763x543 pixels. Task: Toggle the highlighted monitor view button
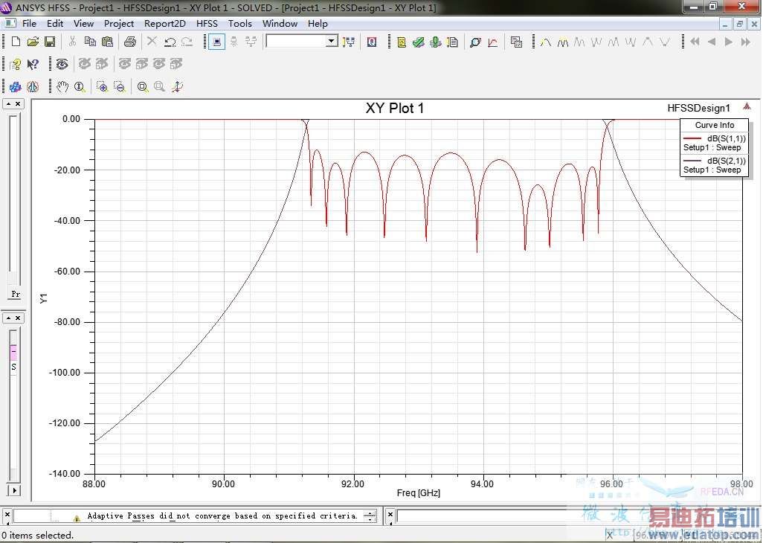pyautogui.click(x=216, y=42)
